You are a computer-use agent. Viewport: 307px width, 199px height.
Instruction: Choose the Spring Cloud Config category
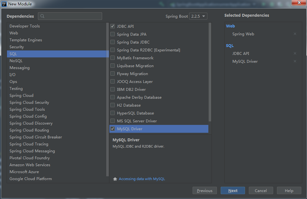tap(28, 116)
